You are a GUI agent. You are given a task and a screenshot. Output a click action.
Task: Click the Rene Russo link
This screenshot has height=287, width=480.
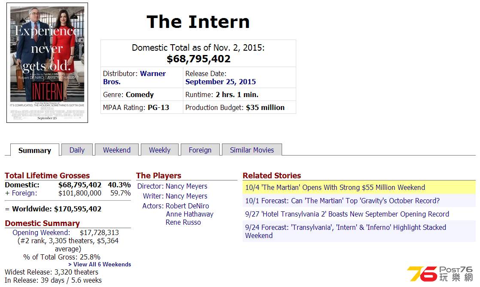(x=183, y=223)
